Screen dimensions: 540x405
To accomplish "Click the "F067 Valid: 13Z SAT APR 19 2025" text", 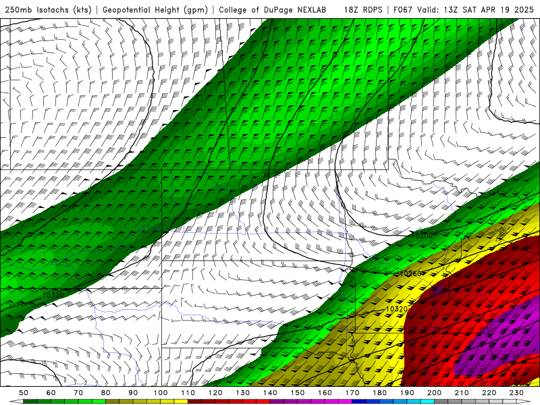I will pos(463,9).
